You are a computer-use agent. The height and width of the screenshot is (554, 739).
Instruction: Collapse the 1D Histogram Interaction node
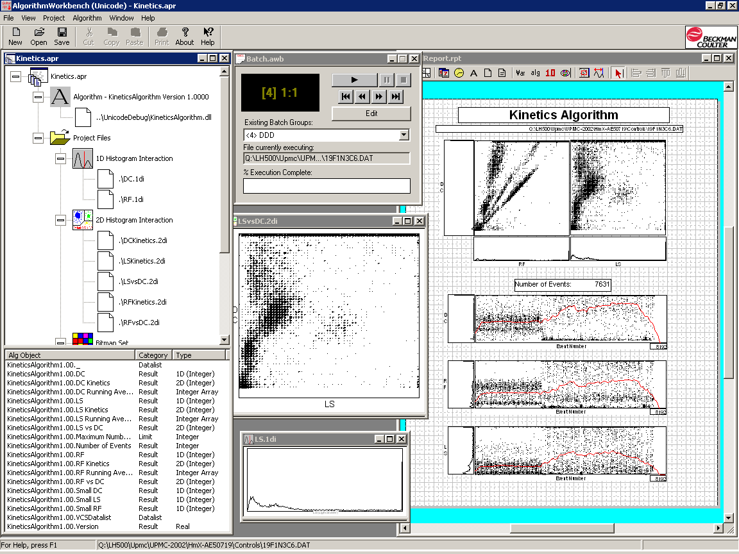(x=60, y=158)
